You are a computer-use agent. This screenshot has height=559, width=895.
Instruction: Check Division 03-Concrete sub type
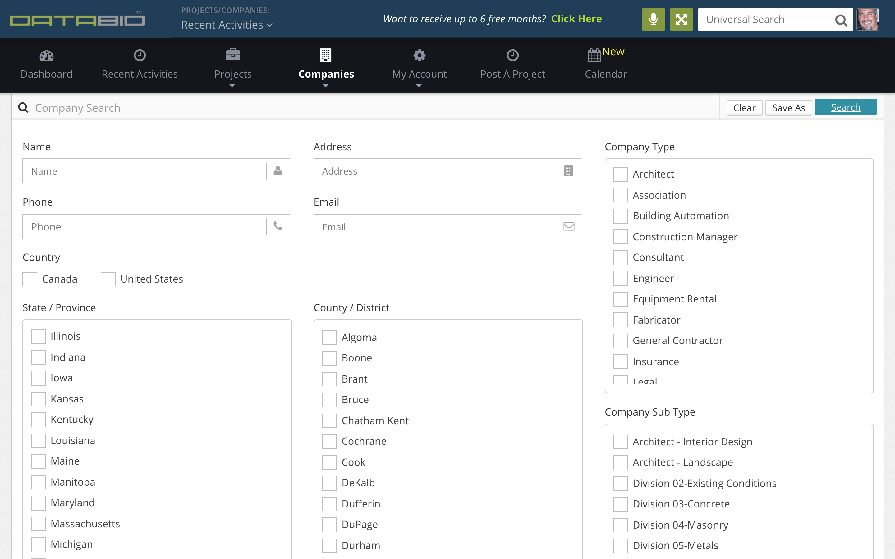coord(620,504)
